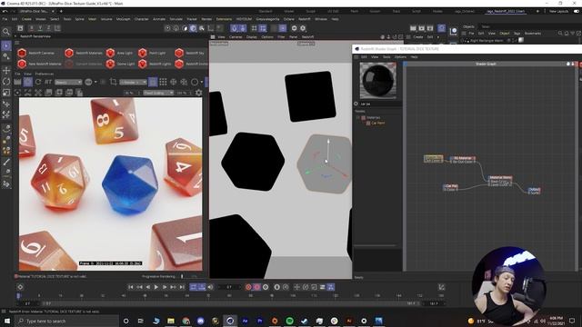Open the Tools menu in Shader Graph window
This screenshot has height=327, width=582.
click(386, 57)
